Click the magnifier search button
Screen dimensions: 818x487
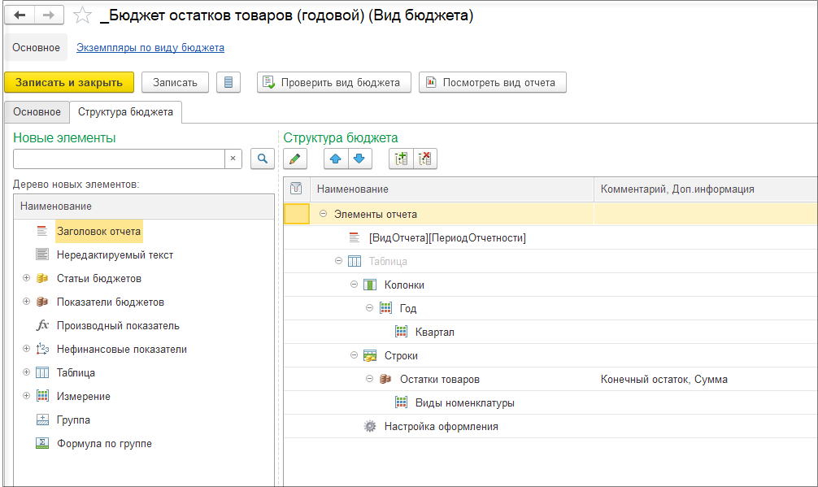coord(262,159)
